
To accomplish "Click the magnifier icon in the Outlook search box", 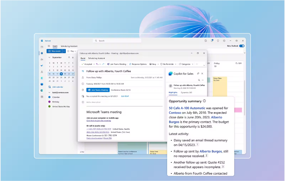I will click(96, 41).
